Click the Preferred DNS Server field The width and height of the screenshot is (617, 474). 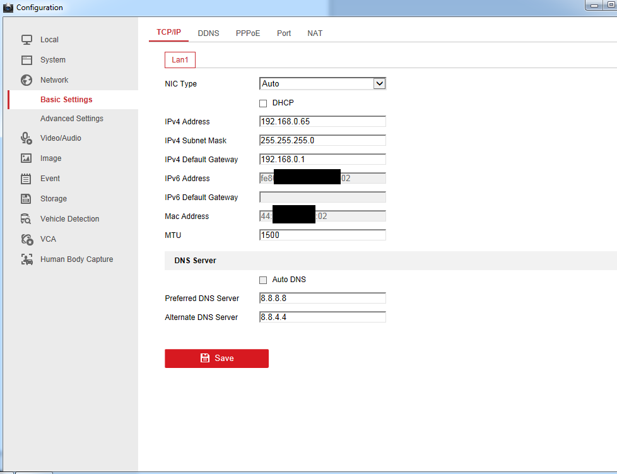point(322,298)
